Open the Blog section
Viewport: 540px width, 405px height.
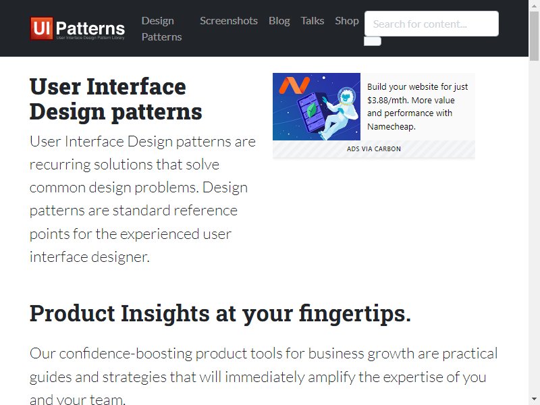coord(279,21)
